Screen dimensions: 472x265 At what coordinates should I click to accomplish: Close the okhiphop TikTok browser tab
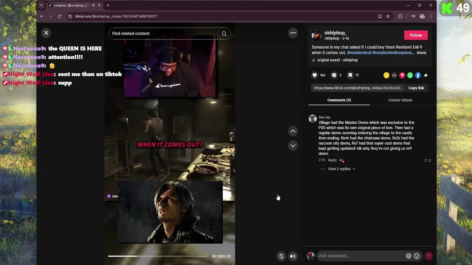coord(99,5)
